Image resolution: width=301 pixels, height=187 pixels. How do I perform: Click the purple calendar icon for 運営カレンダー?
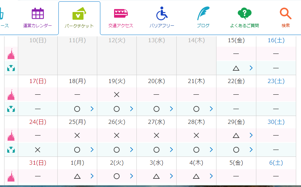click(38, 13)
